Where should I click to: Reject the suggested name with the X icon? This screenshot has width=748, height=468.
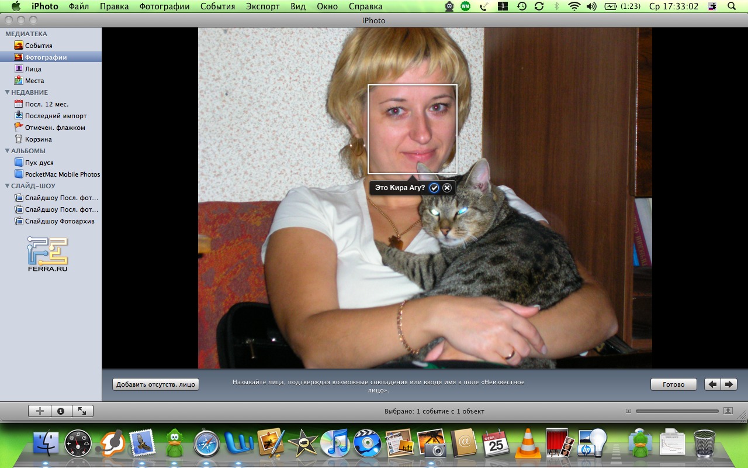(447, 188)
